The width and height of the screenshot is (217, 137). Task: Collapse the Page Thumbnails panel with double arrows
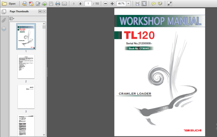40,12
